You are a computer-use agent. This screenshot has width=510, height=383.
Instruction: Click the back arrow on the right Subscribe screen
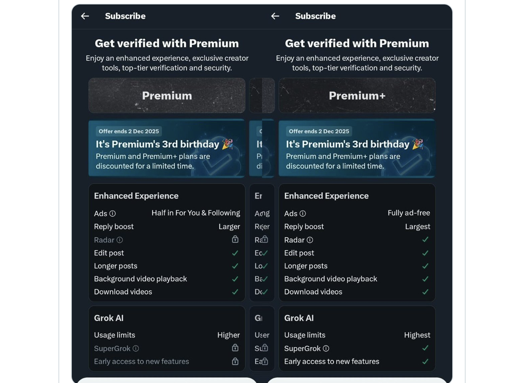pyautogui.click(x=275, y=16)
